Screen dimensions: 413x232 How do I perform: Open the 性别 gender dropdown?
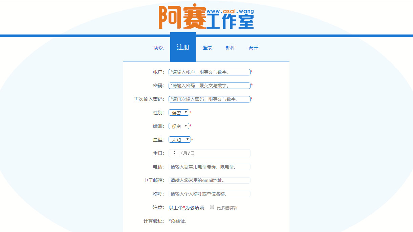(x=178, y=112)
